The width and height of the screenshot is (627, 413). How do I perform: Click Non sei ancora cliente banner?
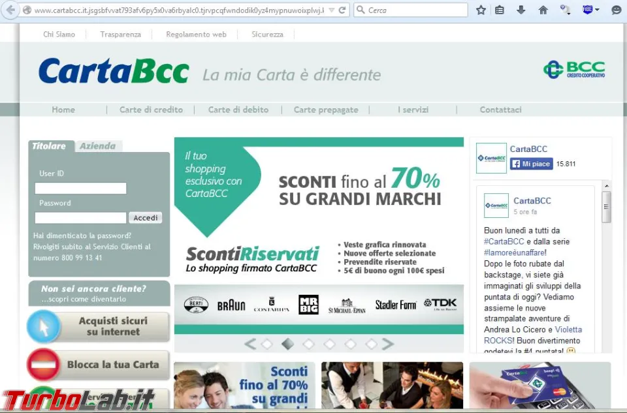point(99,293)
